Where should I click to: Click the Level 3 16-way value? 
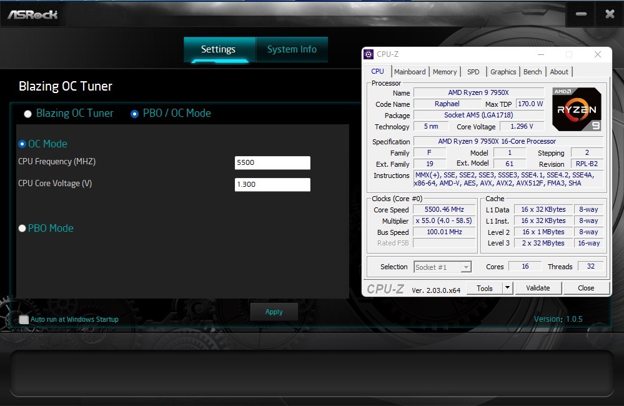[x=589, y=243]
